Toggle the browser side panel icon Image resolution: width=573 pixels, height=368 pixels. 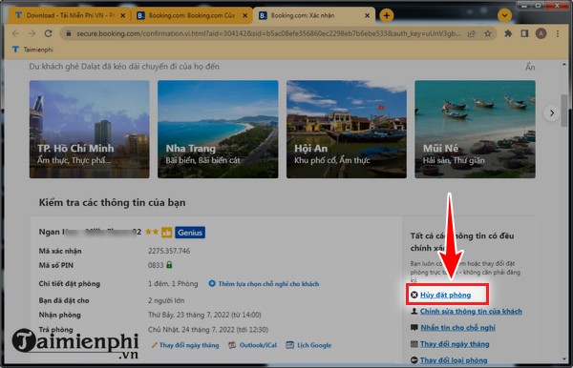[524, 33]
